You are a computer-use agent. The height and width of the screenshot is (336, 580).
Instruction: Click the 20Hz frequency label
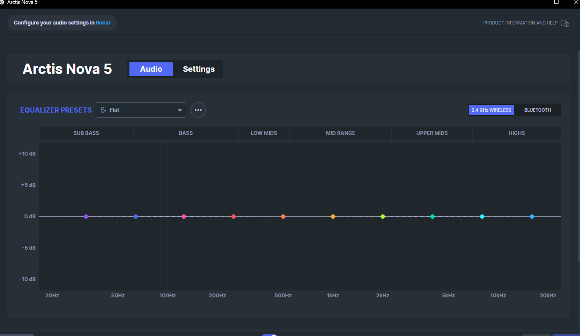coord(52,296)
